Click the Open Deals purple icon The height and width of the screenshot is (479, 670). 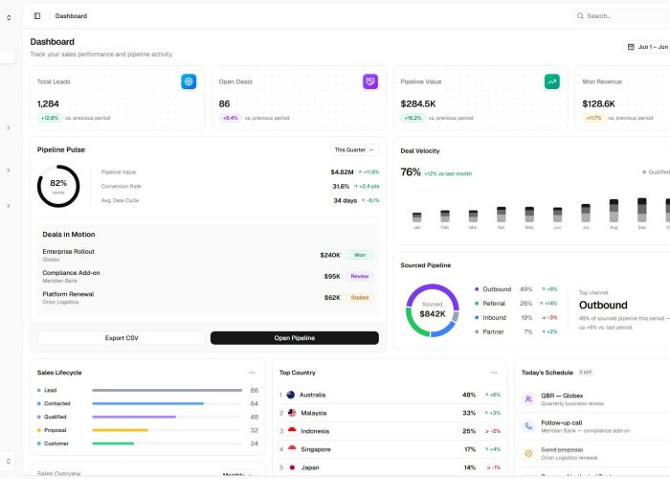(370, 81)
